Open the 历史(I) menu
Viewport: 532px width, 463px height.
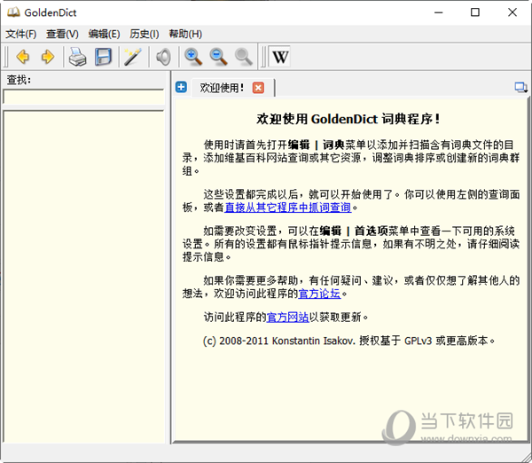pos(145,34)
